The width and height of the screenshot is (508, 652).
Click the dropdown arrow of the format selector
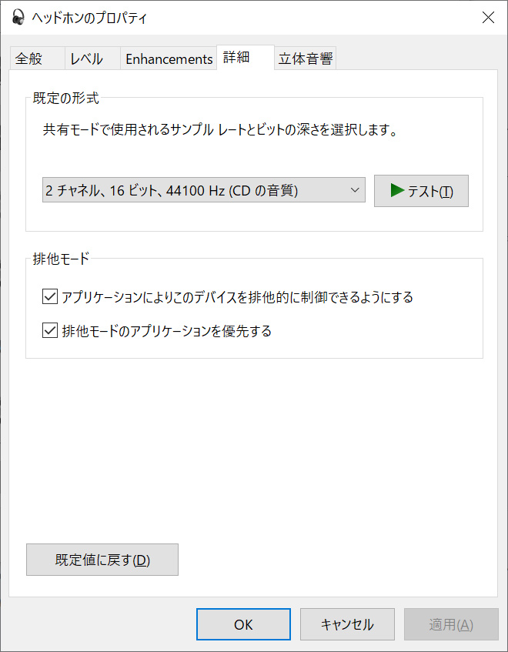click(x=355, y=190)
